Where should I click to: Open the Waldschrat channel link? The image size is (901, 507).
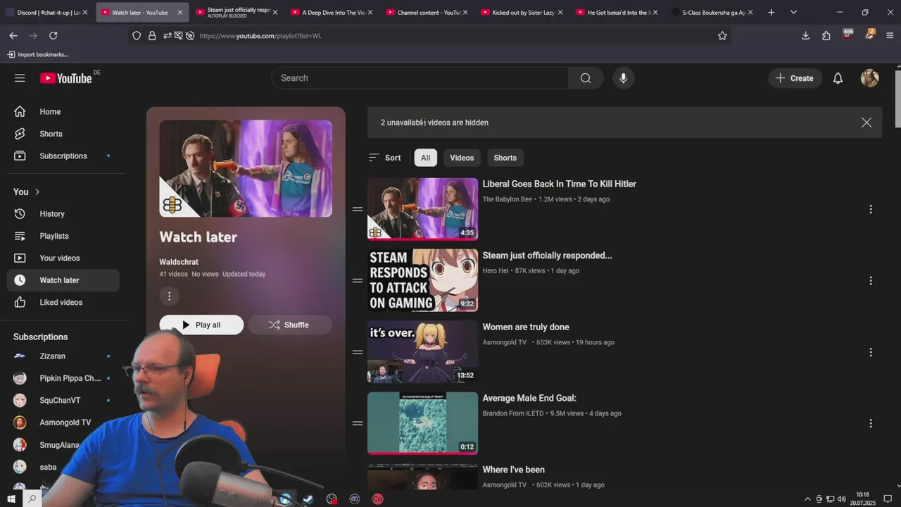pos(179,262)
